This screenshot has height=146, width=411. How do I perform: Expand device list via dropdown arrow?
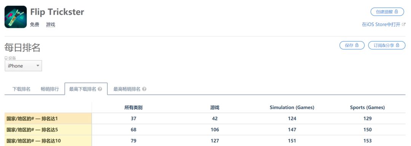[x=38, y=66]
